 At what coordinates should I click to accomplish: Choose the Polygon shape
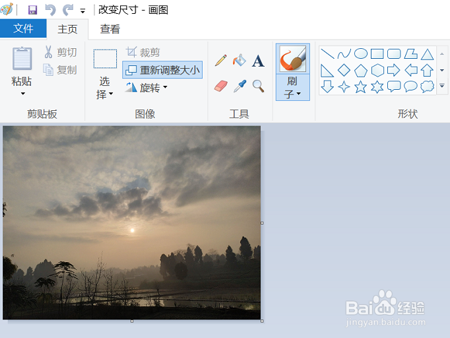pyautogui.click(x=410, y=53)
